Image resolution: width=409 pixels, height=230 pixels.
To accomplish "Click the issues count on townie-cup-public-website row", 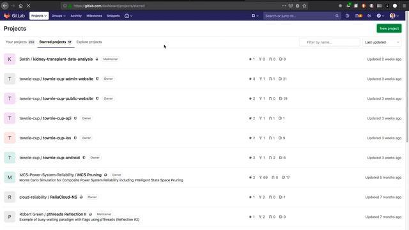I will (x=283, y=98).
